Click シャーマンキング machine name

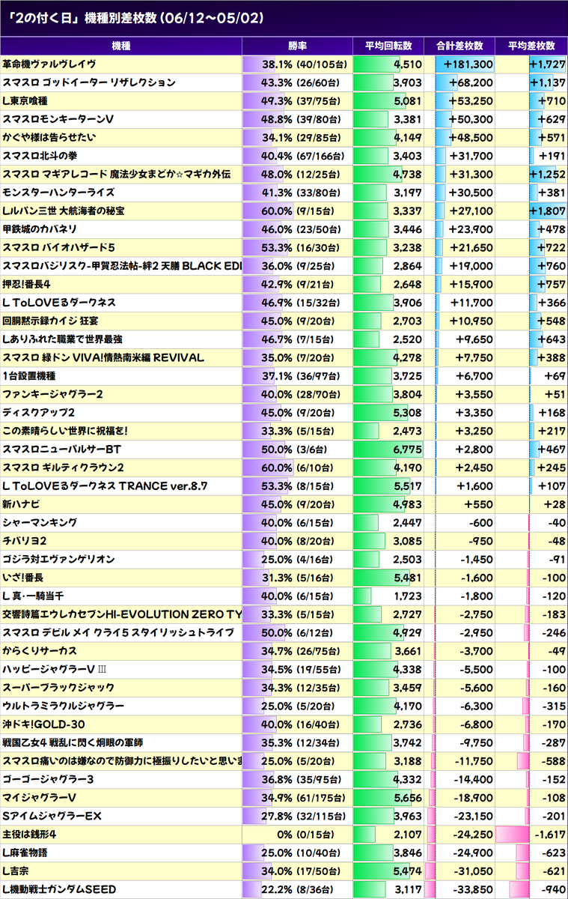pos(39,523)
